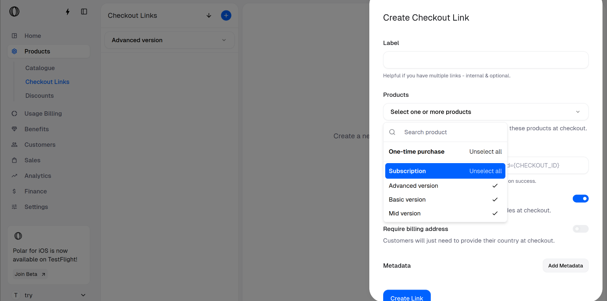The height and width of the screenshot is (301, 607).
Task: Click the Polar logo in the sidebar header
Action: click(x=14, y=12)
